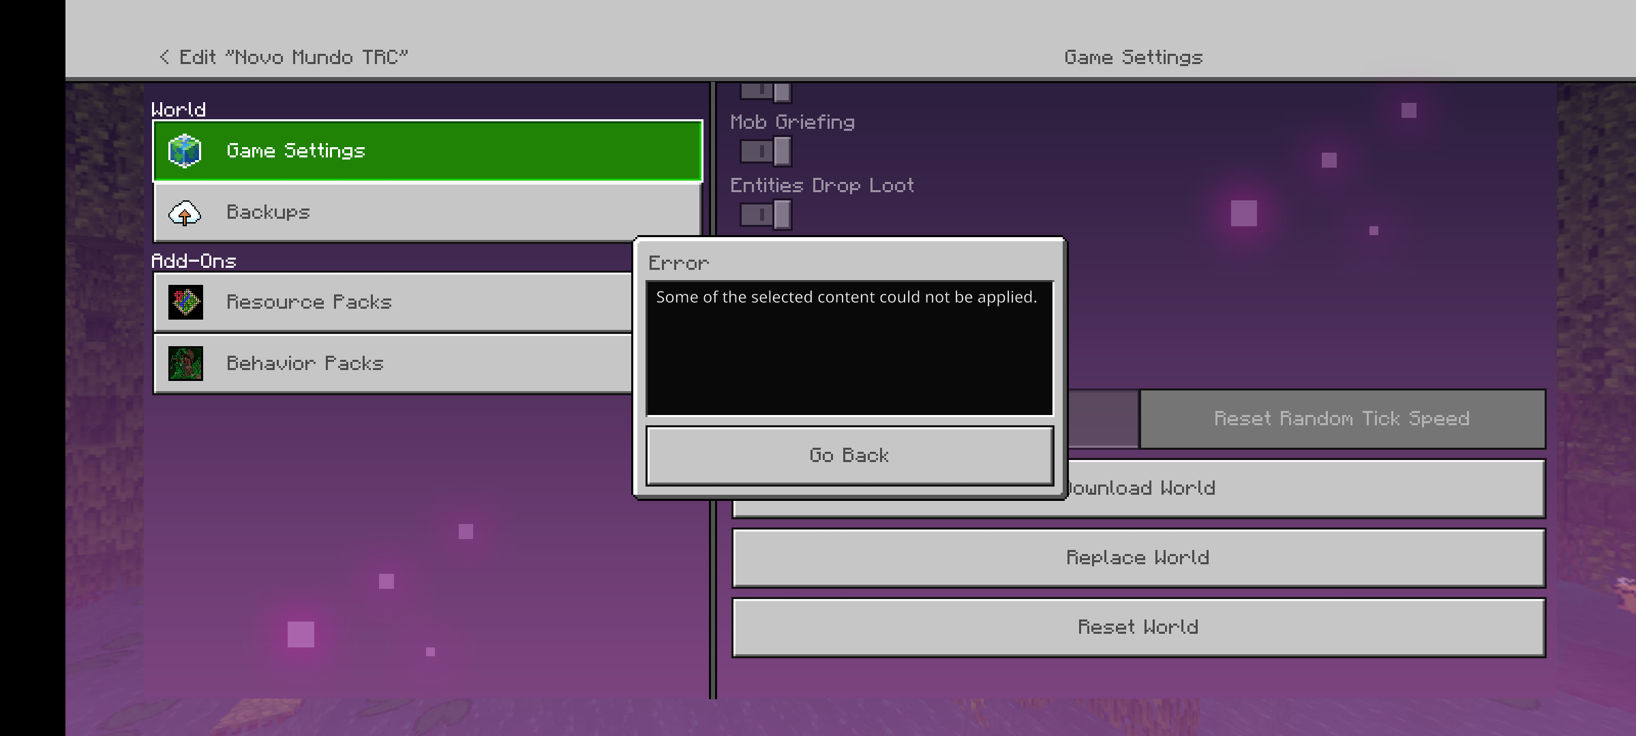
Task: Click the back arrow beside Edit title
Action: click(164, 57)
